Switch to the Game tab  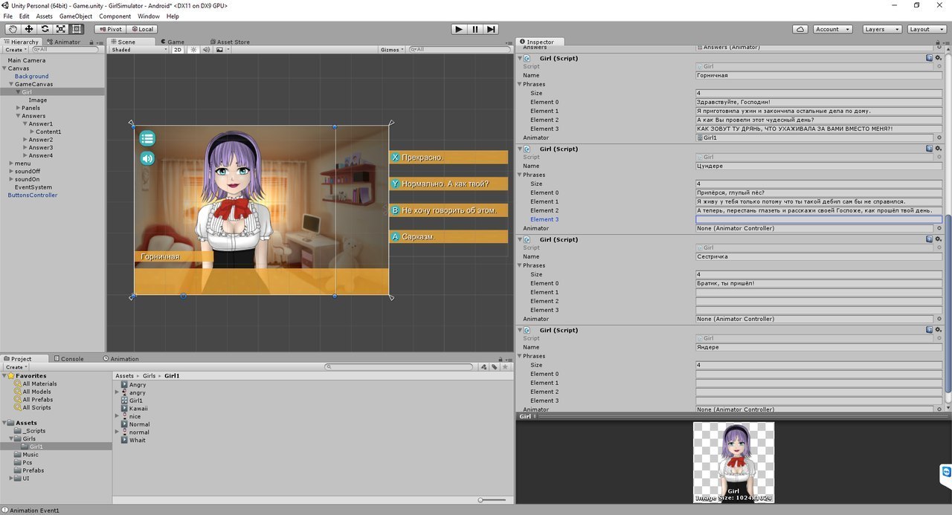click(172, 42)
